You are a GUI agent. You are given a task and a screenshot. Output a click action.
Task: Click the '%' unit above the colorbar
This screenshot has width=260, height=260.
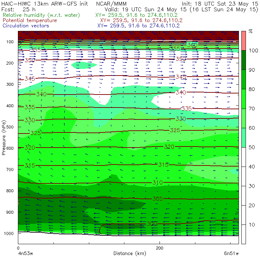pos(251,31)
